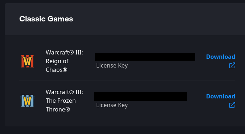This screenshot has height=134, width=245.
Task: Download Warcraft III: Reign of Chaos
Action: [x=220, y=57]
